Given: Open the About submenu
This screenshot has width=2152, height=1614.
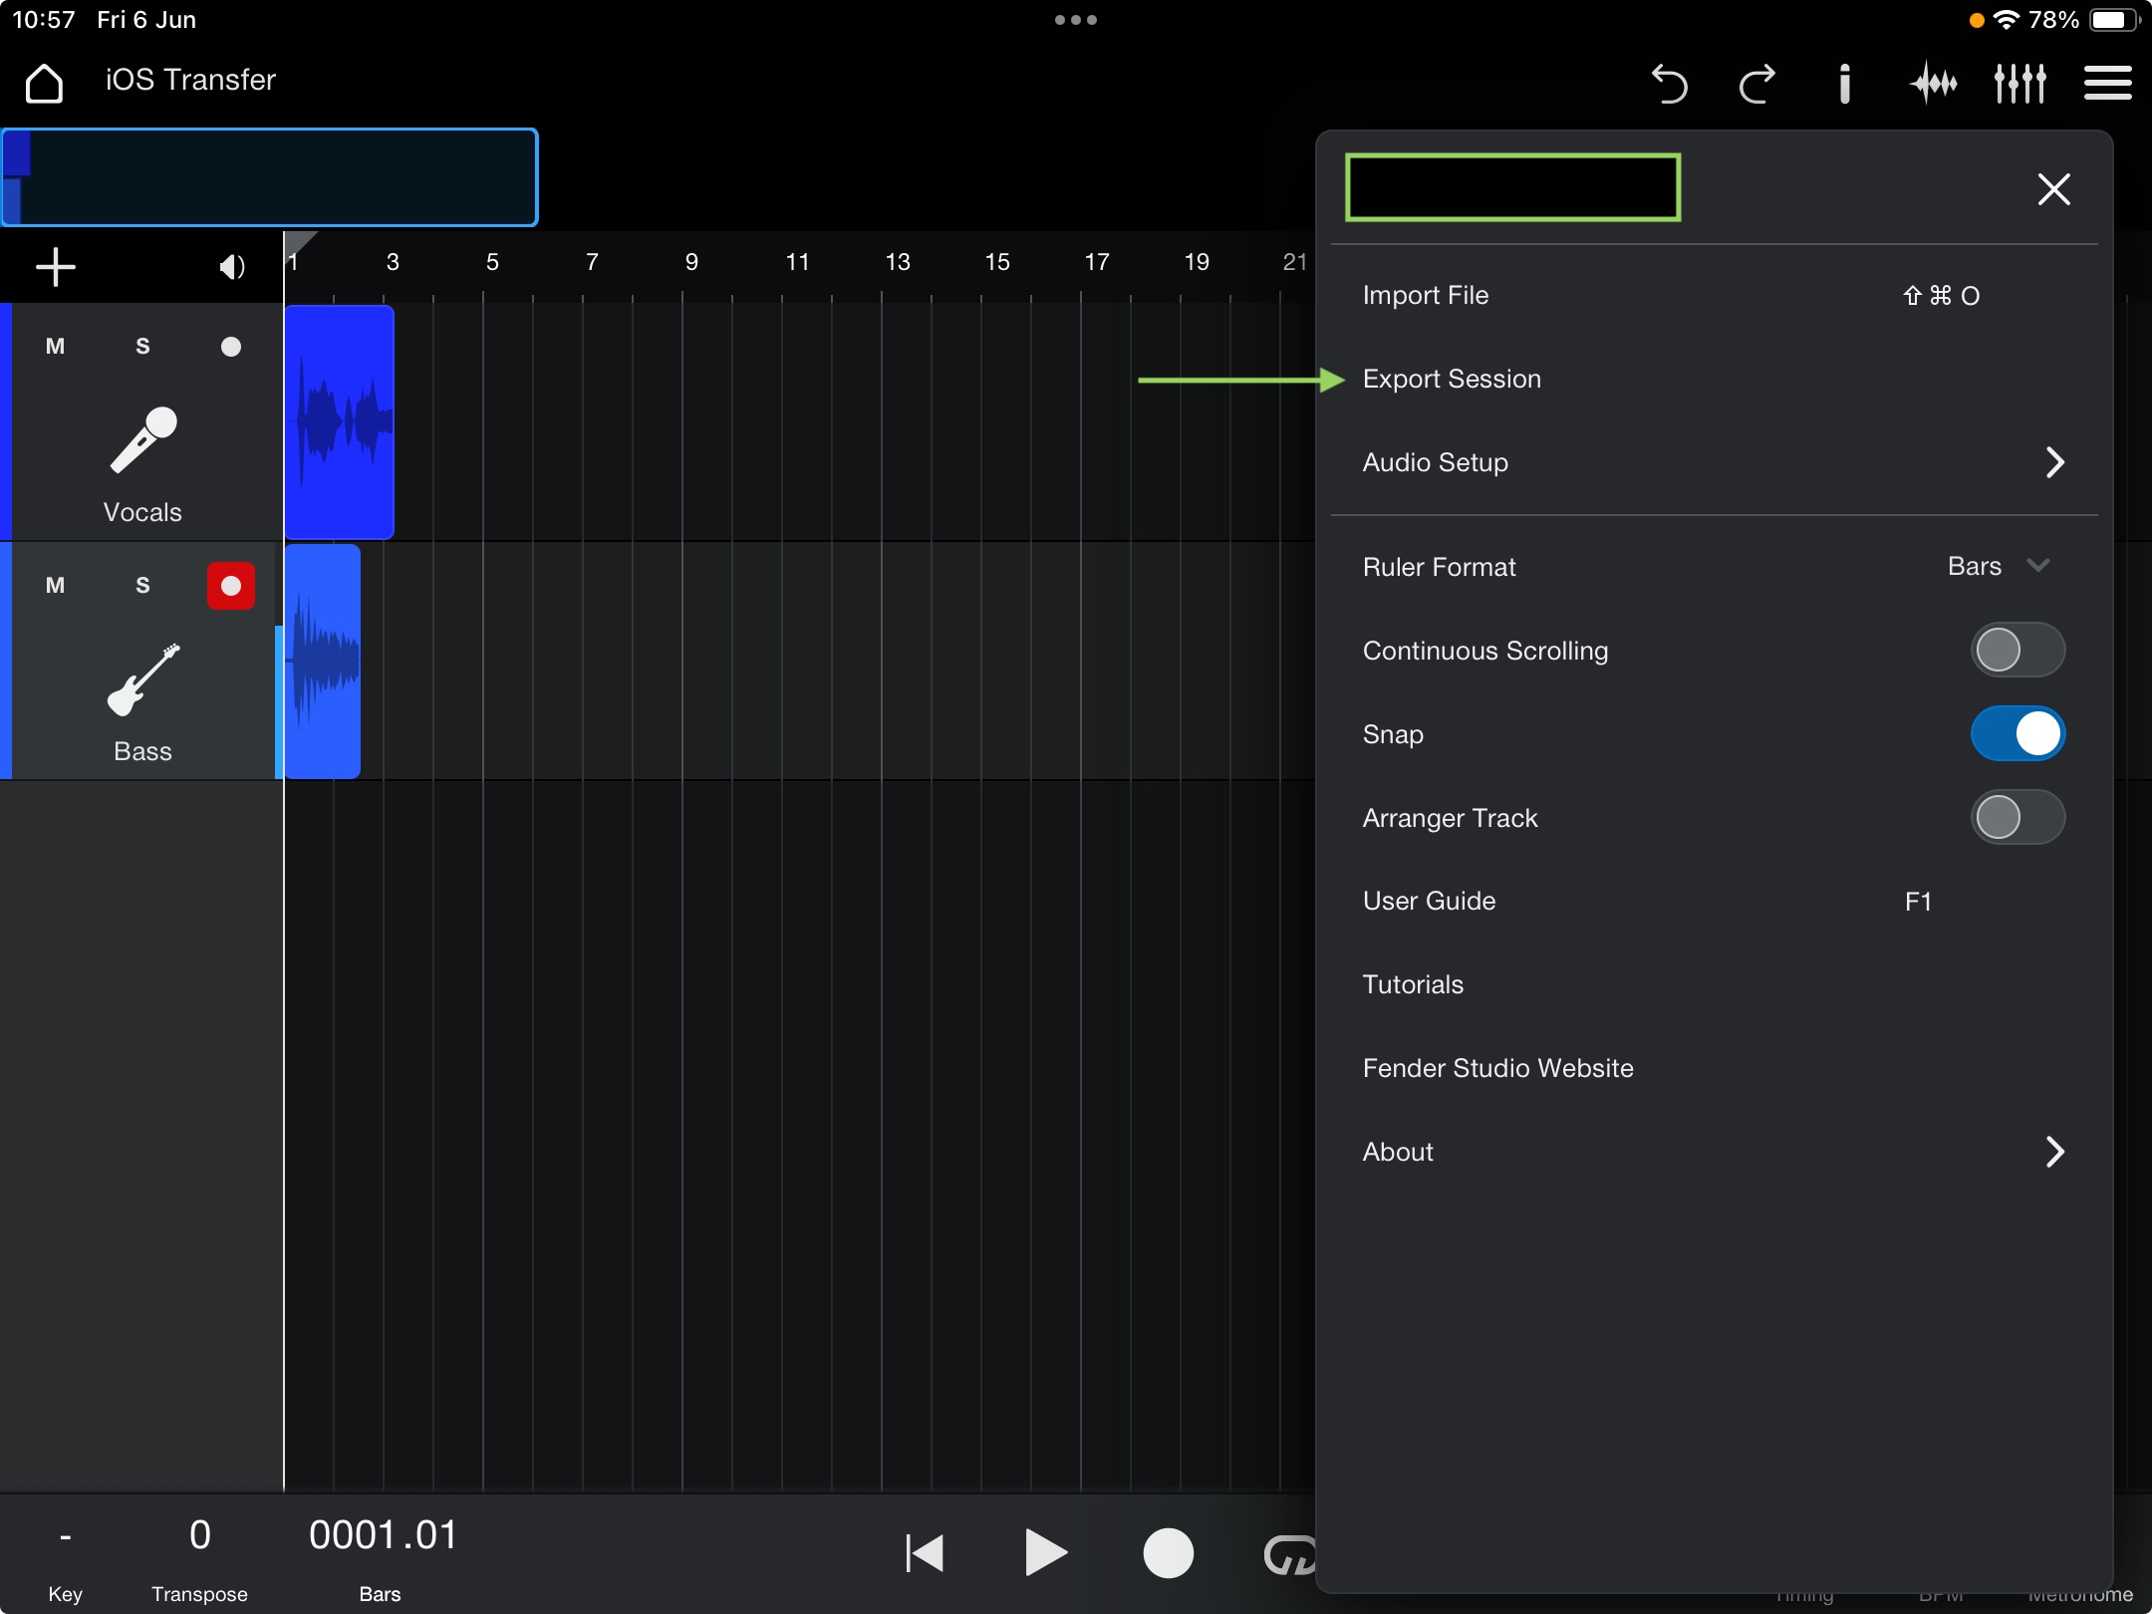Looking at the screenshot, I should (x=1714, y=1152).
